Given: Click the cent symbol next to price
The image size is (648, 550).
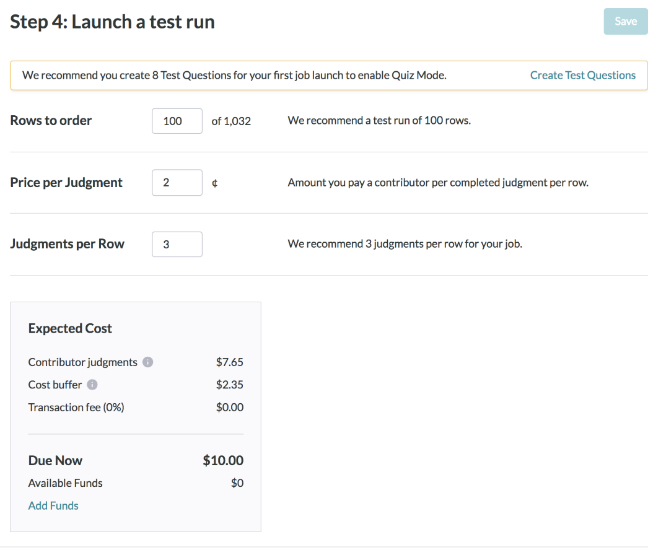Looking at the screenshot, I should coord(214,182).
